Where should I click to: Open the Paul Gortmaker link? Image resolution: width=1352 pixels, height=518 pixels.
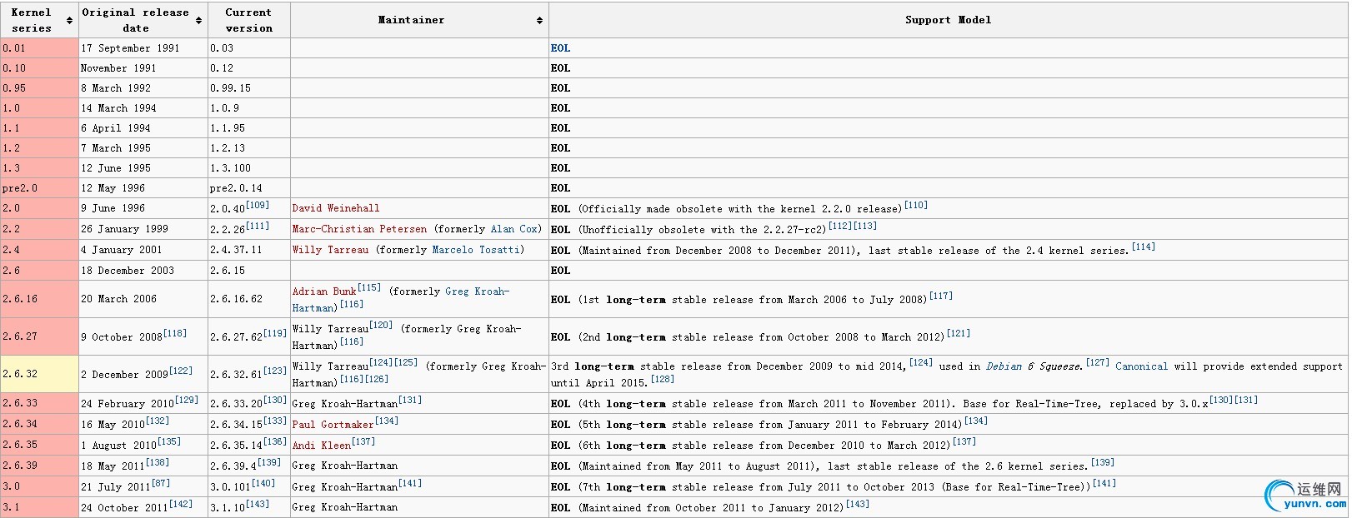point(333,425)
